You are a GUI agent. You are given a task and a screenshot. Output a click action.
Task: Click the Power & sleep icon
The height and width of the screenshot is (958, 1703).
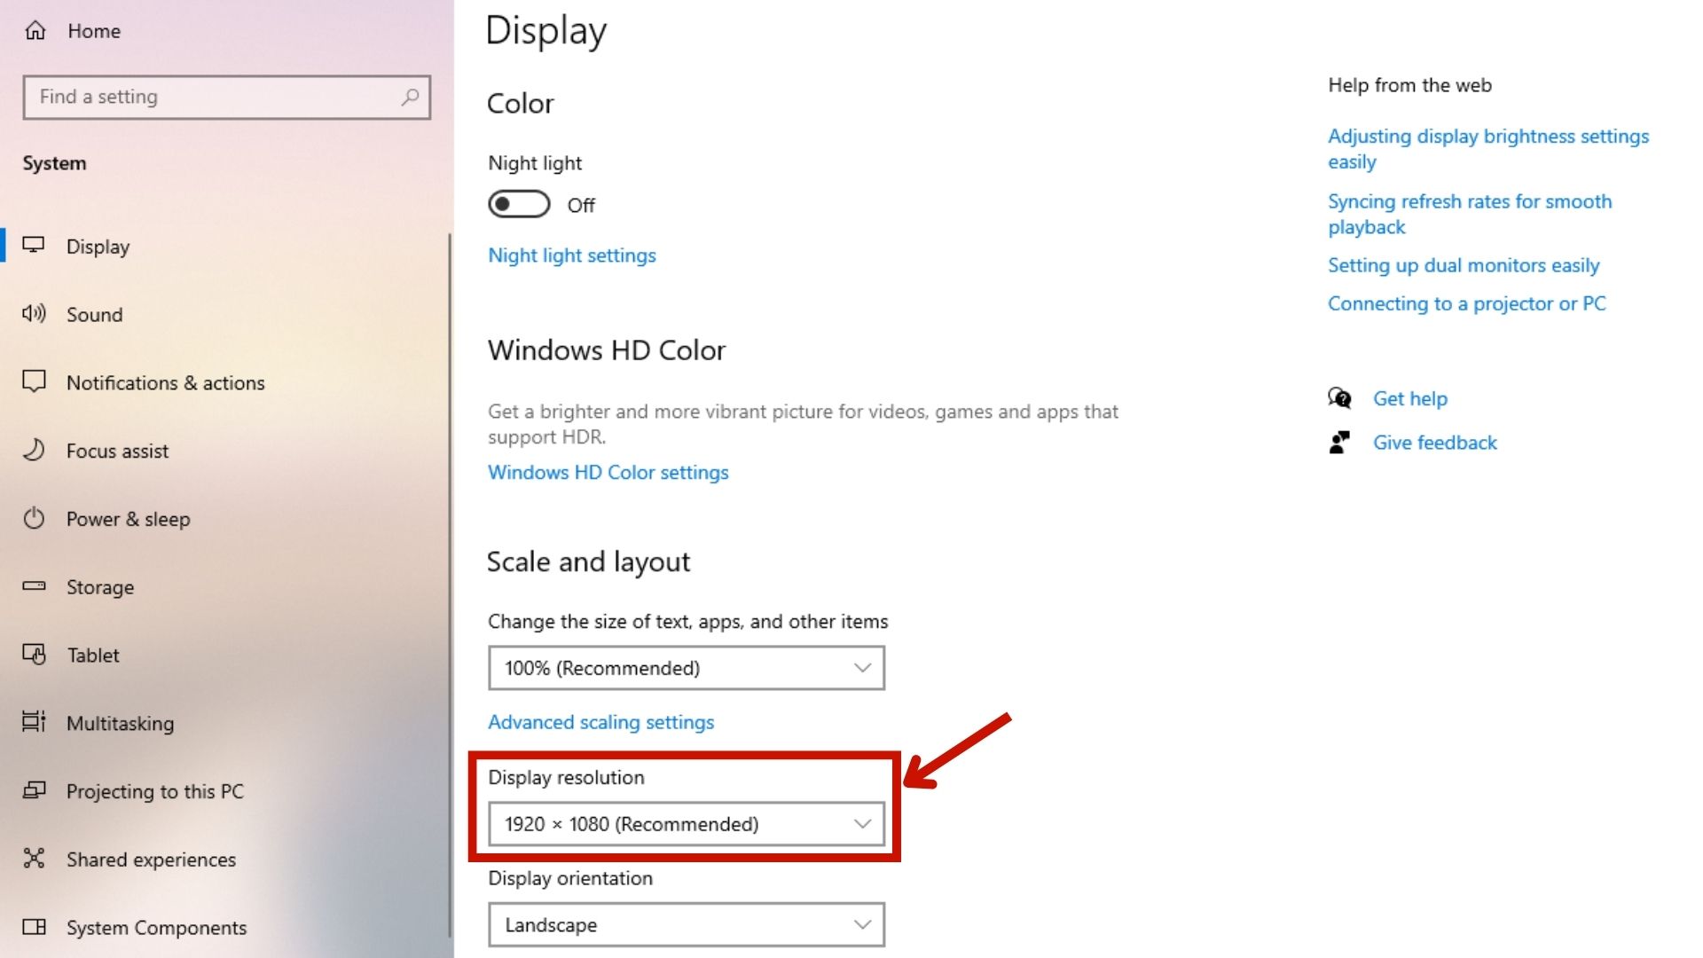(34, 518)
